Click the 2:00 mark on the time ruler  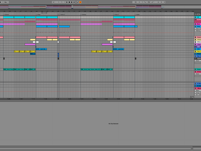point(70,99)
